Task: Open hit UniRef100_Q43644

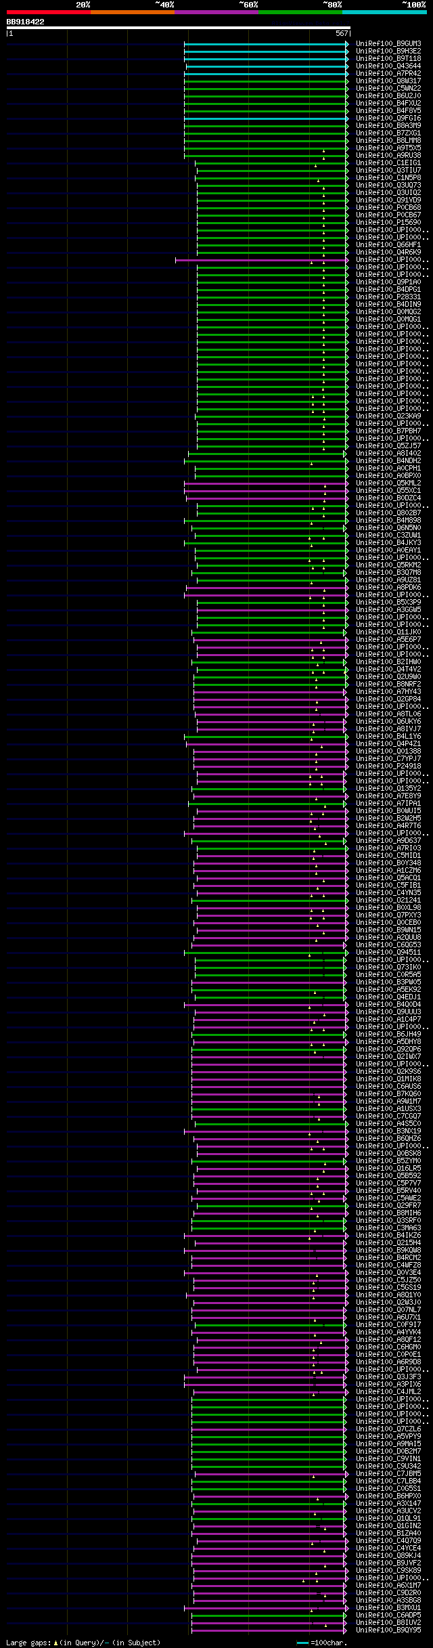Action: pyautogui.click(x=388, y=66)
